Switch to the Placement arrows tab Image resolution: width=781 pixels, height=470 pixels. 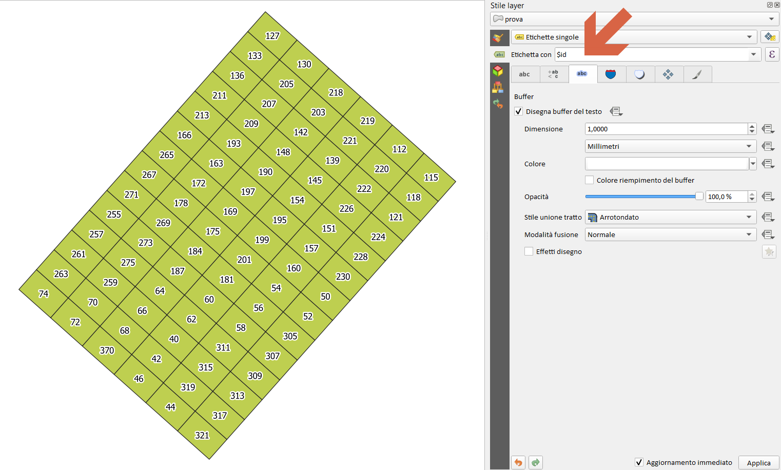pos(668,74)
